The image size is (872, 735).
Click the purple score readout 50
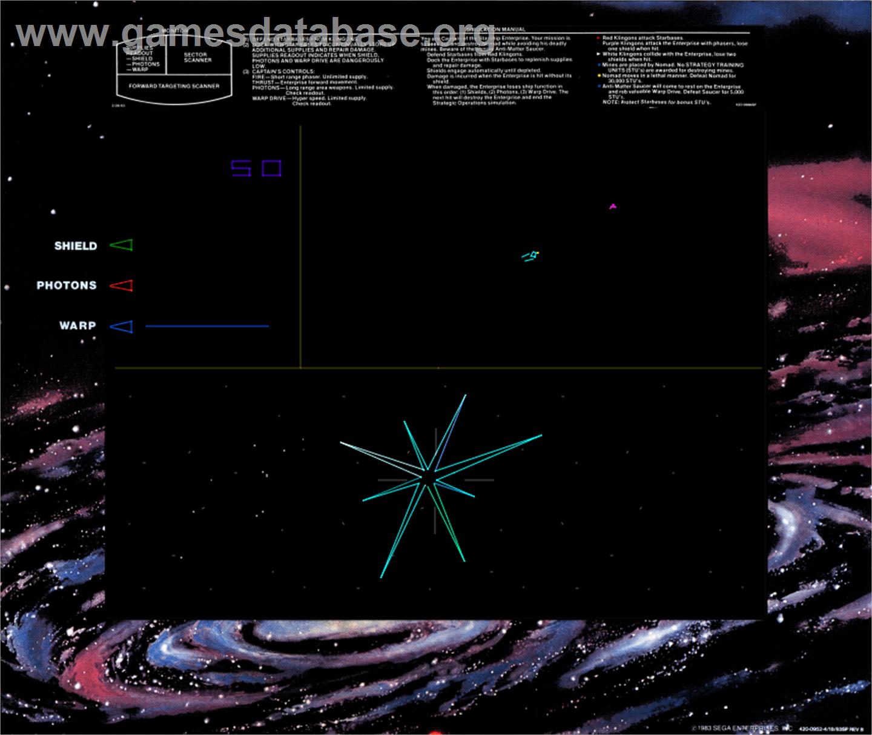click(x=257, y=168)
